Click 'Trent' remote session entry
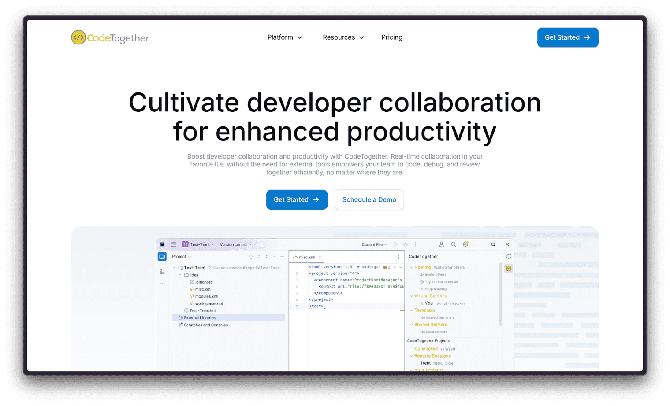This screenshot has width=670, height=406. [x=437, y=363]
